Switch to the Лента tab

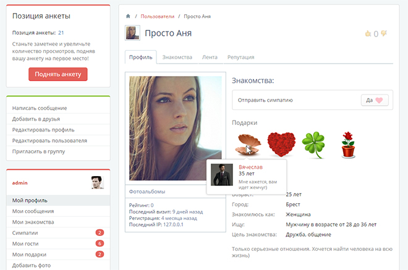pyautogui.click(x=210, y=57)
